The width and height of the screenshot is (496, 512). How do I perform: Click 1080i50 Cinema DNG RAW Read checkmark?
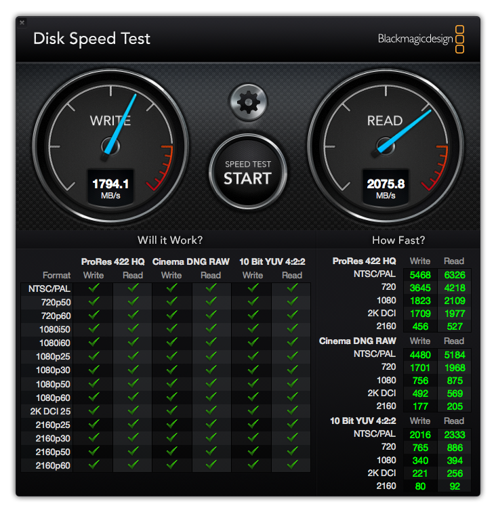click(211, 329)
